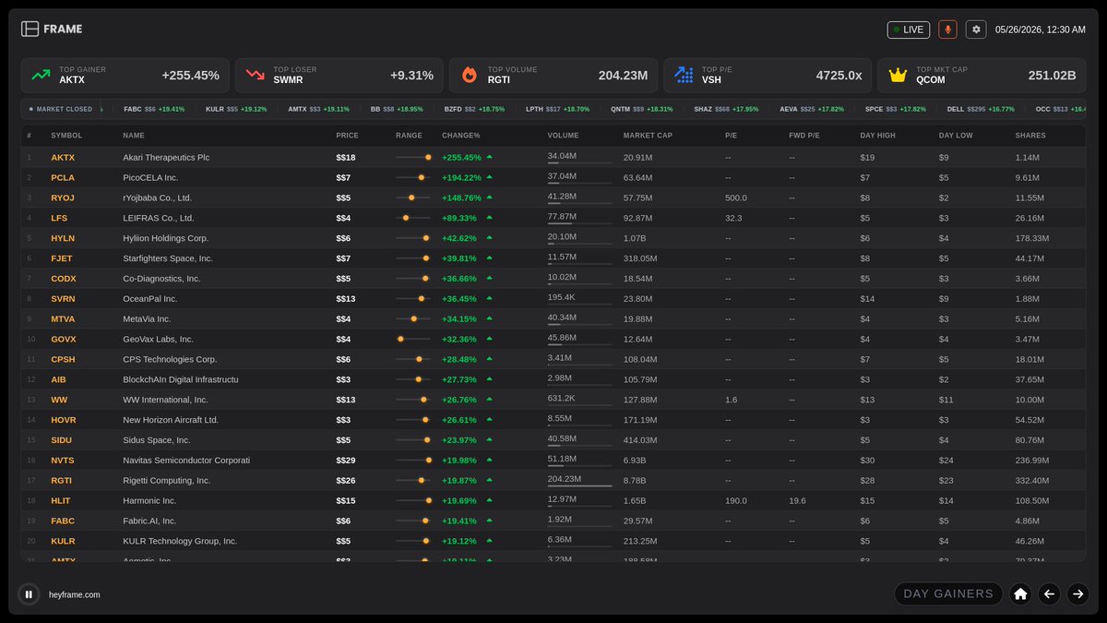Click the Top Gainer green trend icon

[x=41, y=76]
